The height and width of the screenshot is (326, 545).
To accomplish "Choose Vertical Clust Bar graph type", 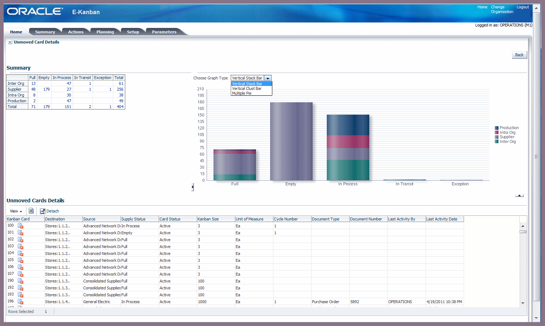I will point(251,88).
